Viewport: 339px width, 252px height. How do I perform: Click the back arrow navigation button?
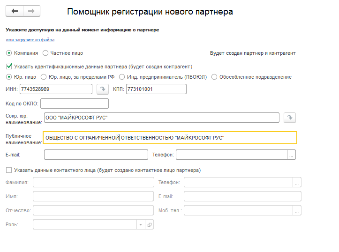click(x=15, y=11)
